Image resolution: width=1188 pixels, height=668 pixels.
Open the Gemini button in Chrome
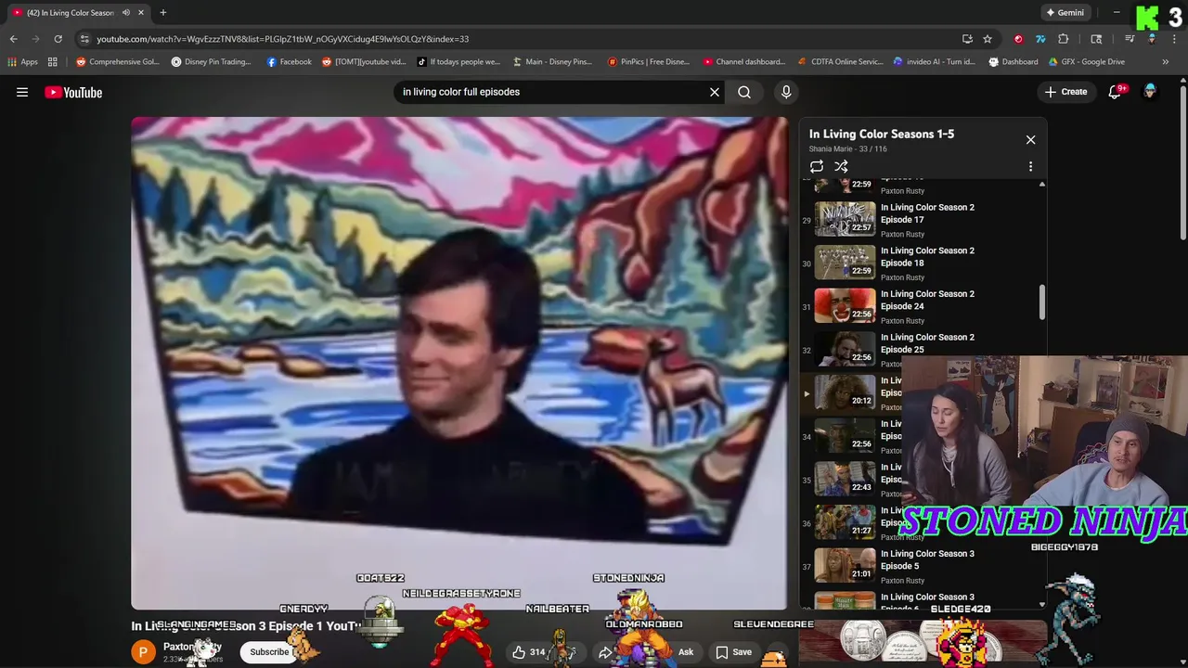point(1065,13)
